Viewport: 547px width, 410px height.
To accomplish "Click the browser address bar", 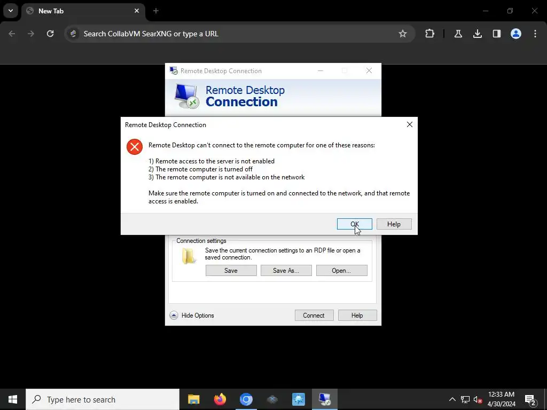I will (x=239, y=34).
